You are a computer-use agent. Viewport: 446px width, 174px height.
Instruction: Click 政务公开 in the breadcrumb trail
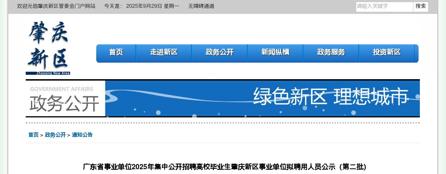coord(55,135)
